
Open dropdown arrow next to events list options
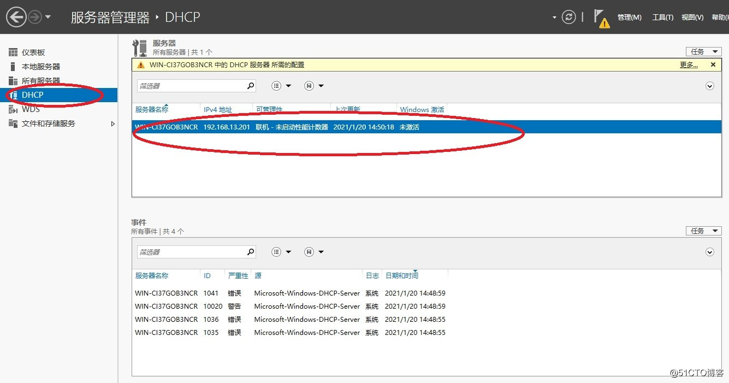[288, 252]
